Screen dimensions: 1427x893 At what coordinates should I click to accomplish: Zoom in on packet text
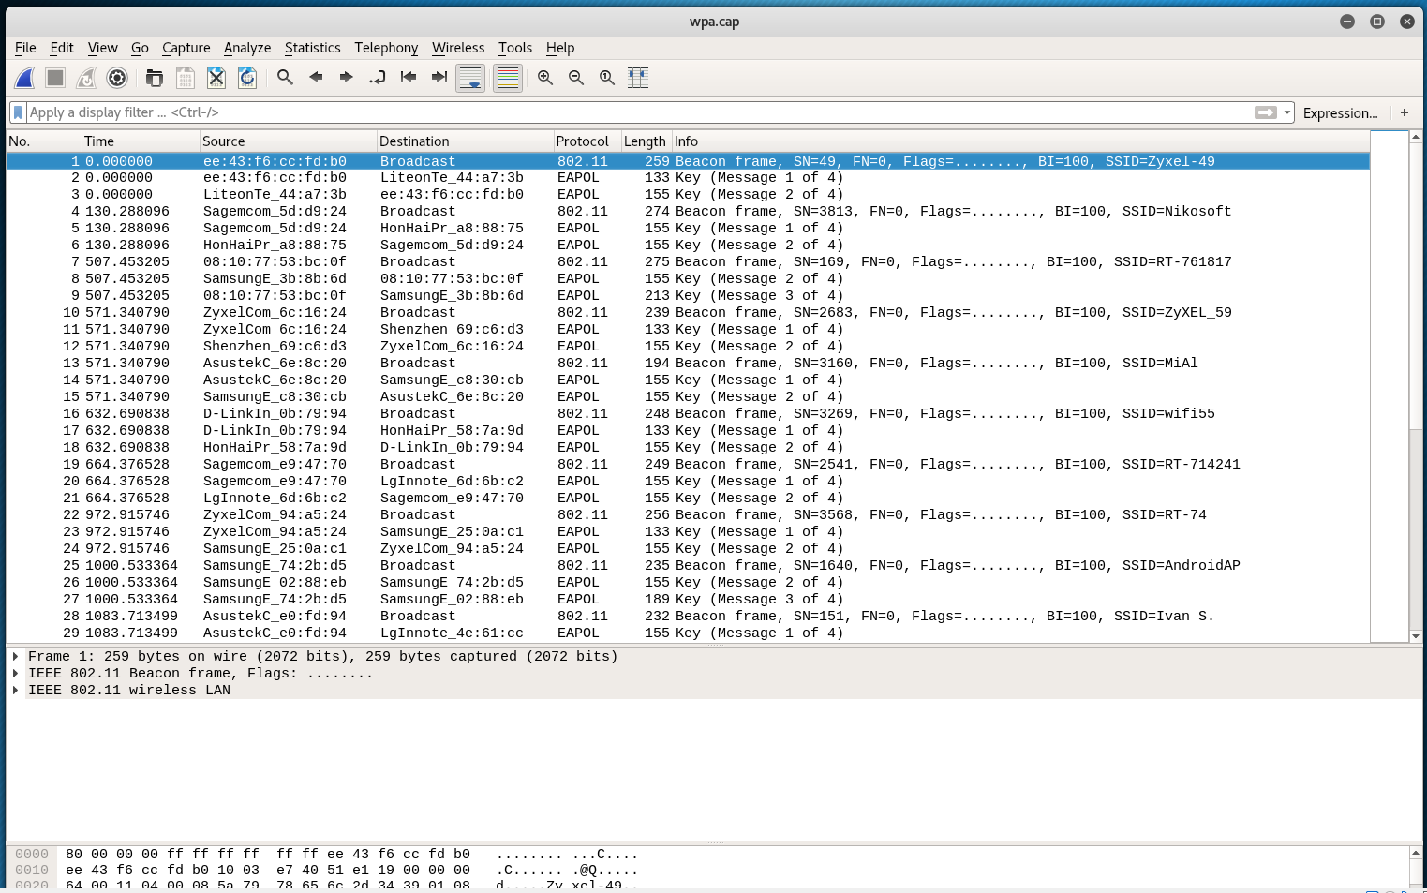(x=545, y=78)
